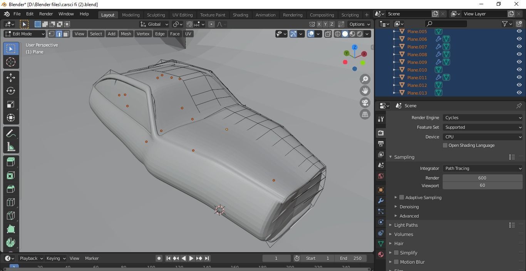Select the Inset Faces tool
Image resolution: width=526 pixels, height=271 pixels.
(11, 175)
